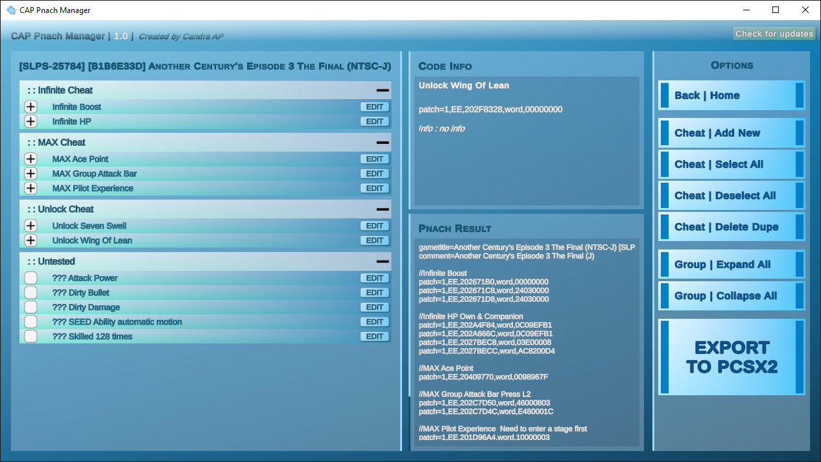Click the //Infinite Boost comment in Pnach Result
Viewport: 821px width, 462px height.
442,273
